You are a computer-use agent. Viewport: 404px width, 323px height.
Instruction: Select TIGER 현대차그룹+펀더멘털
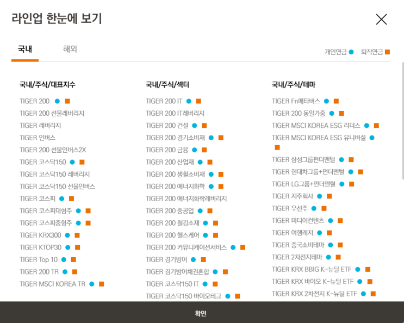[308, 171]
